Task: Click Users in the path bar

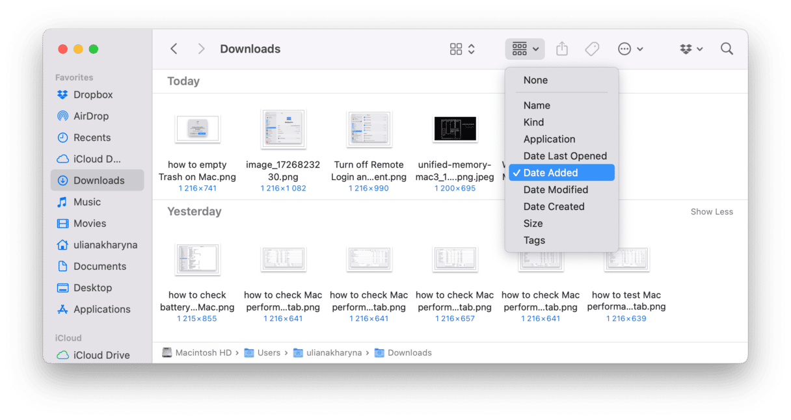Action: click(262, 352)
